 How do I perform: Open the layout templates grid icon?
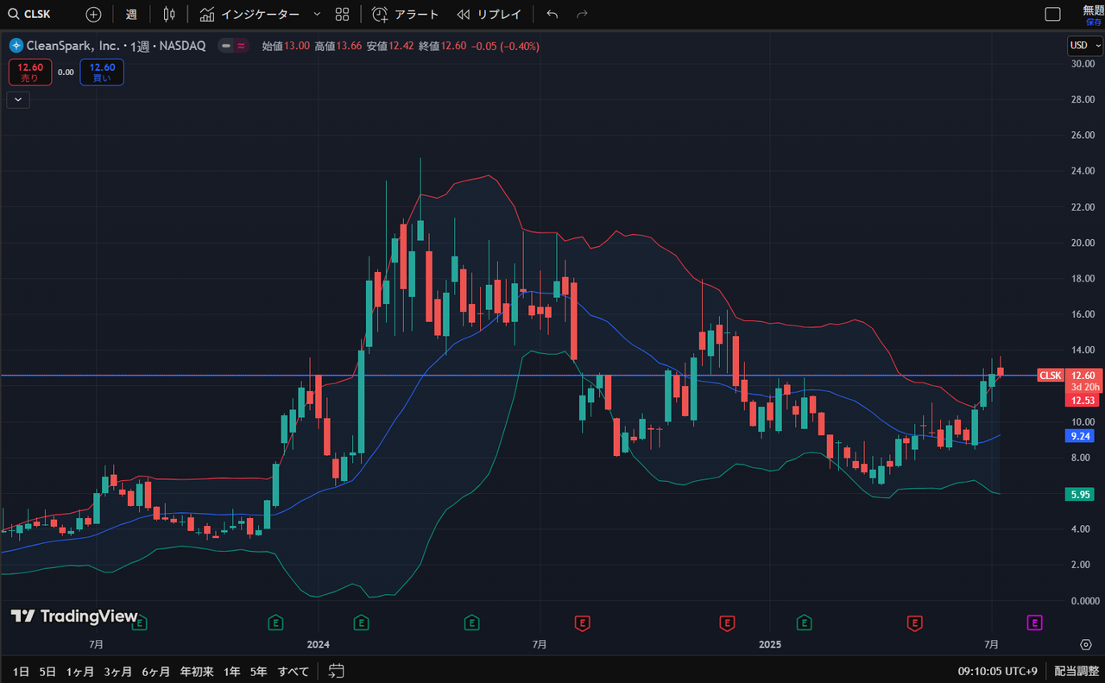[342, 15]
